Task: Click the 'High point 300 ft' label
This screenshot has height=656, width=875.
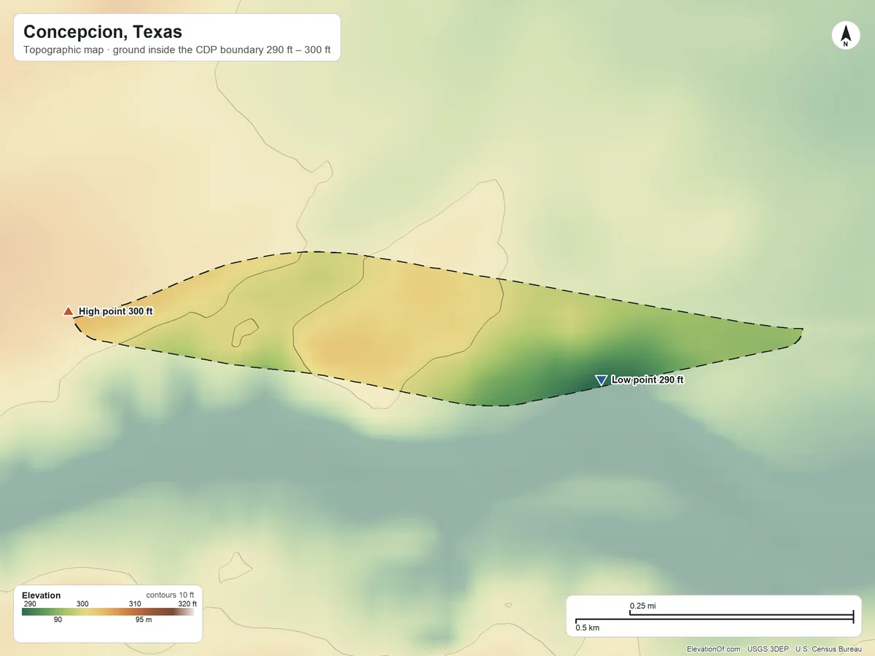Action: click(116, 311)
